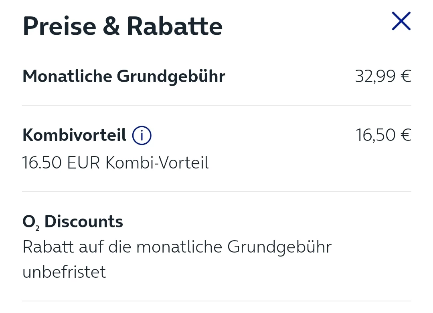The height and width of the screenshot is (313, 433).
Task: Click the word "Discounts" in the section heading
Action: click(x=83, y=222)
